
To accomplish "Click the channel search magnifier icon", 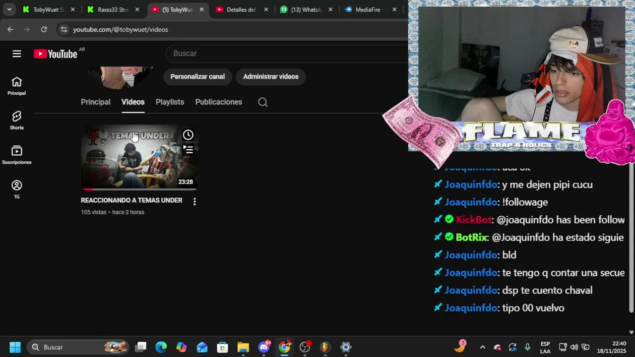I will point(263,102).
